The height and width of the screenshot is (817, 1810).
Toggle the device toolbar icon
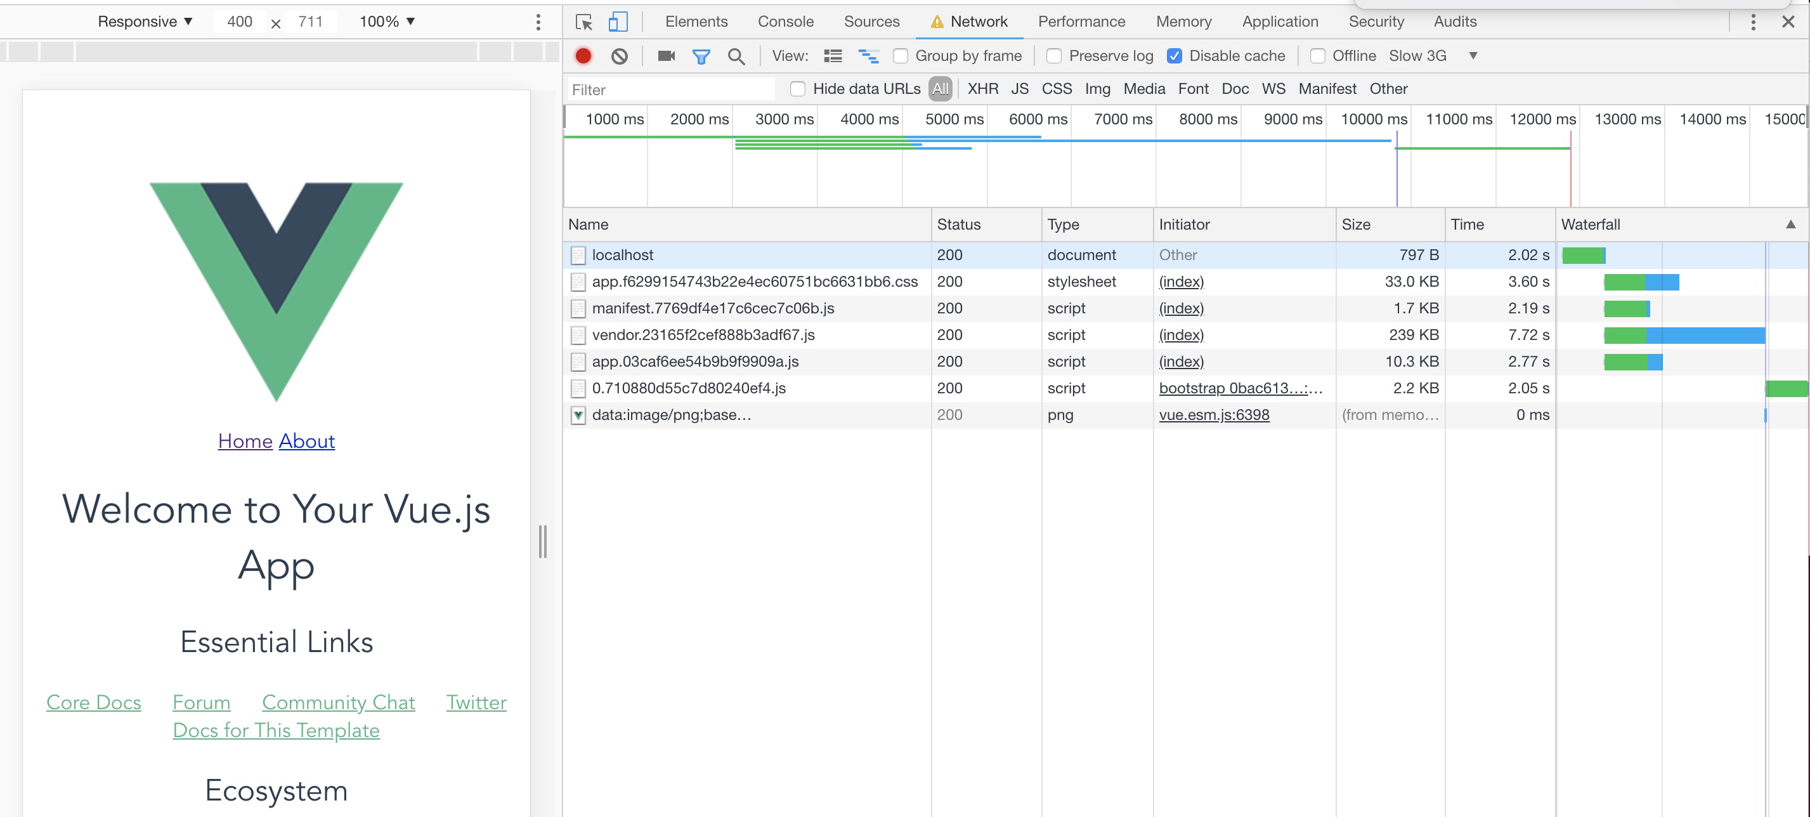point(618,22)
